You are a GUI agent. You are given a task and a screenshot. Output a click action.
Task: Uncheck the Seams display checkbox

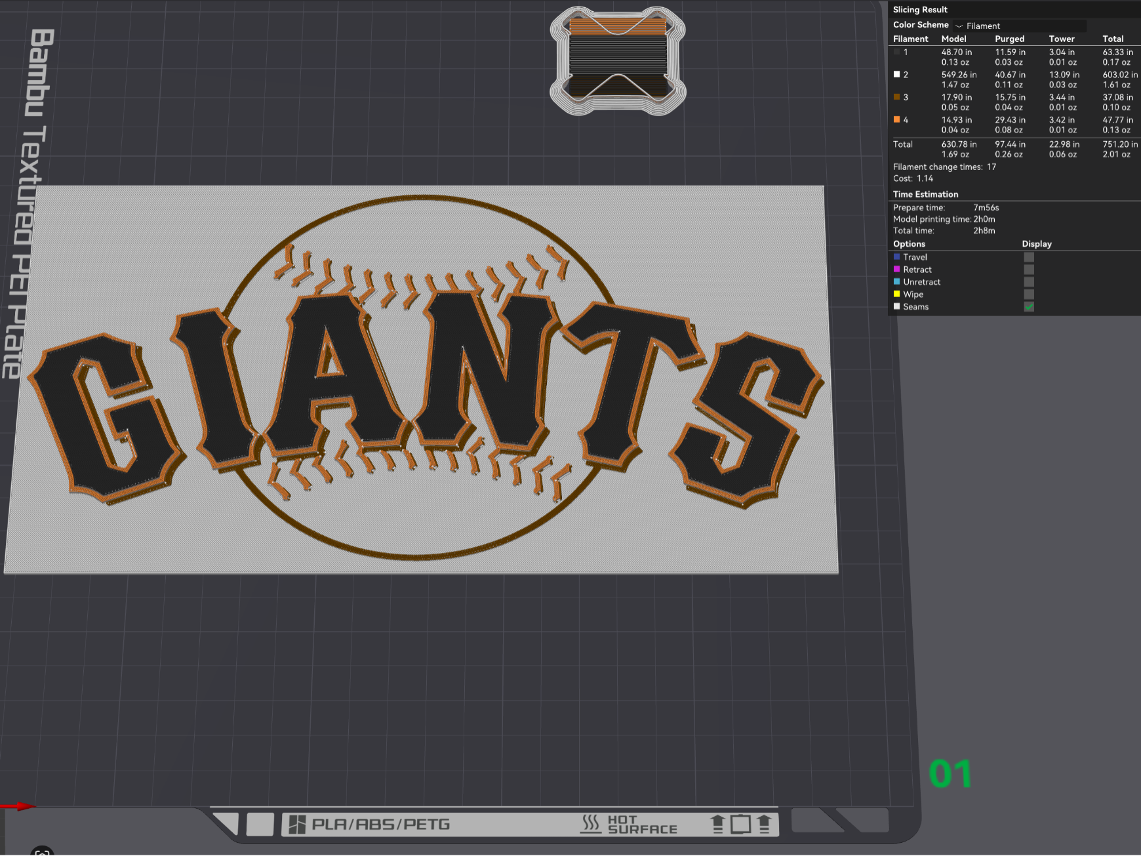[1029, 307]
